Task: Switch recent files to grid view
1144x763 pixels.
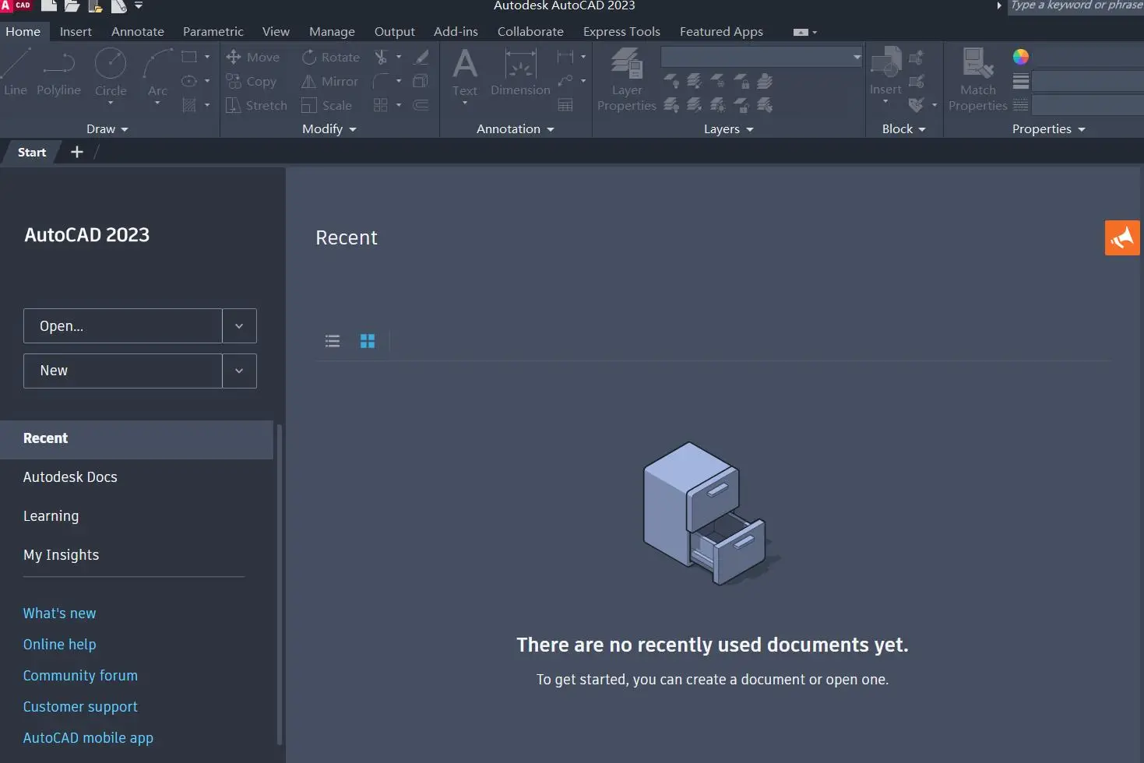Action: click(x=368, y=341)
